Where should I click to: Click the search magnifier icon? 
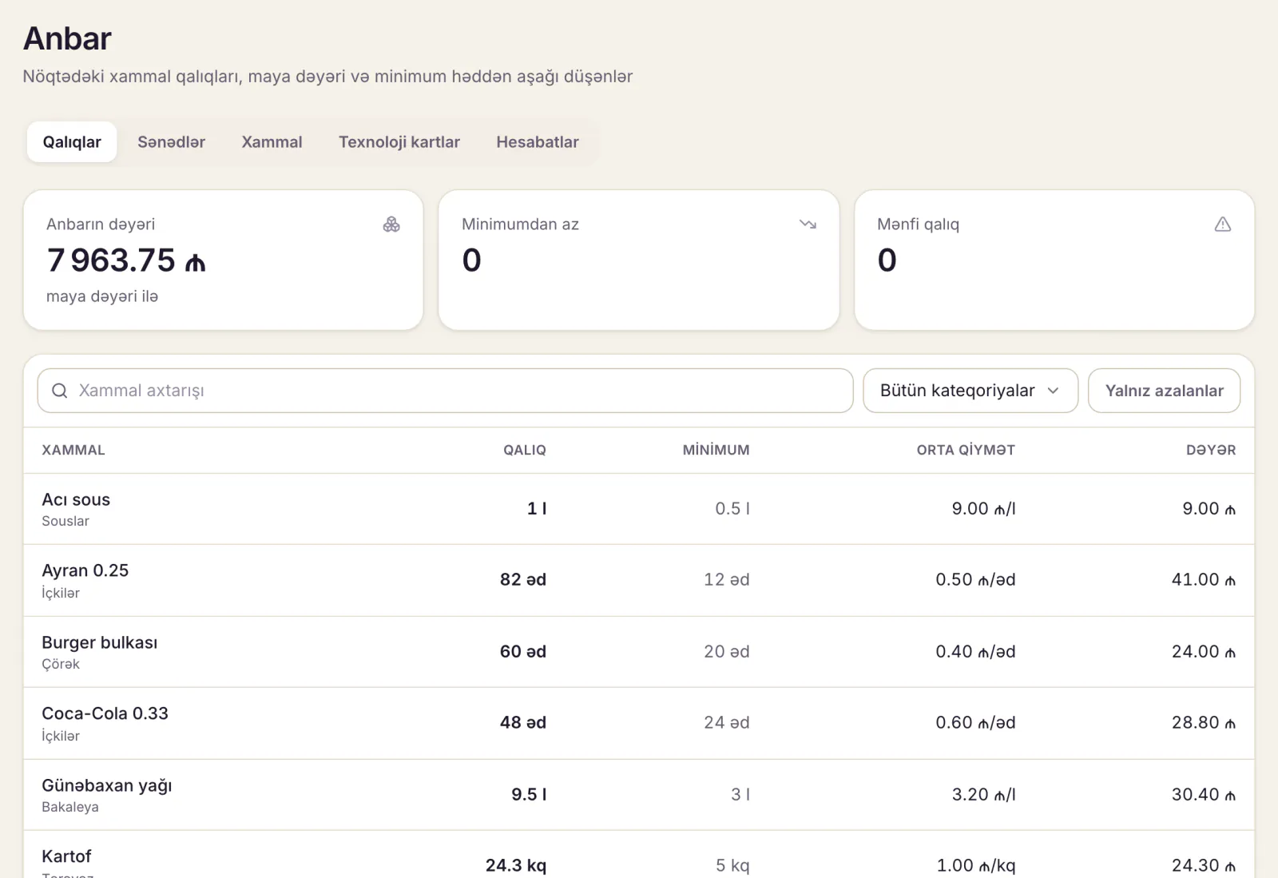click(60, 391)
